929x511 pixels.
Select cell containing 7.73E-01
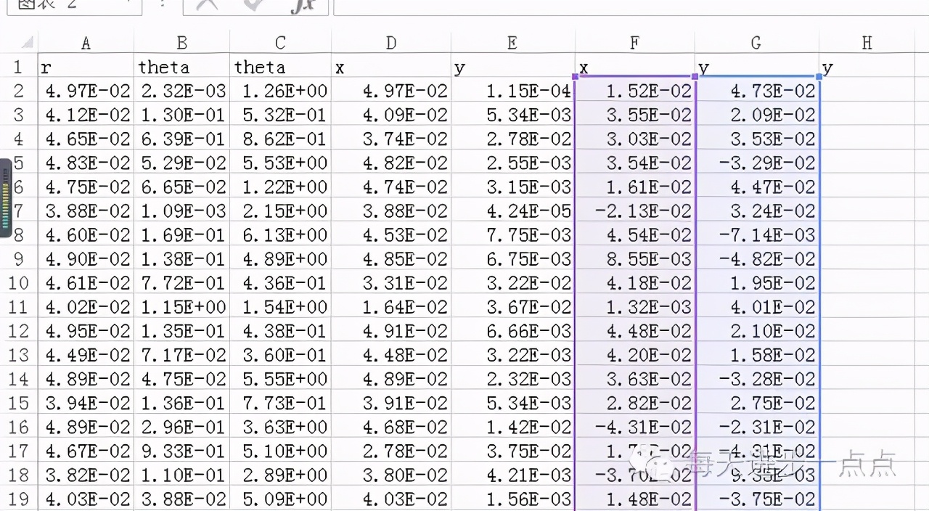tap(280, 402)
